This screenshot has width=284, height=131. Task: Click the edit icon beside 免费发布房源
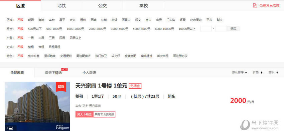255,5
